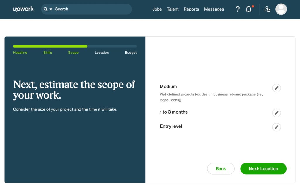
Task: Continue with Next: Location button
Action: 263,169
